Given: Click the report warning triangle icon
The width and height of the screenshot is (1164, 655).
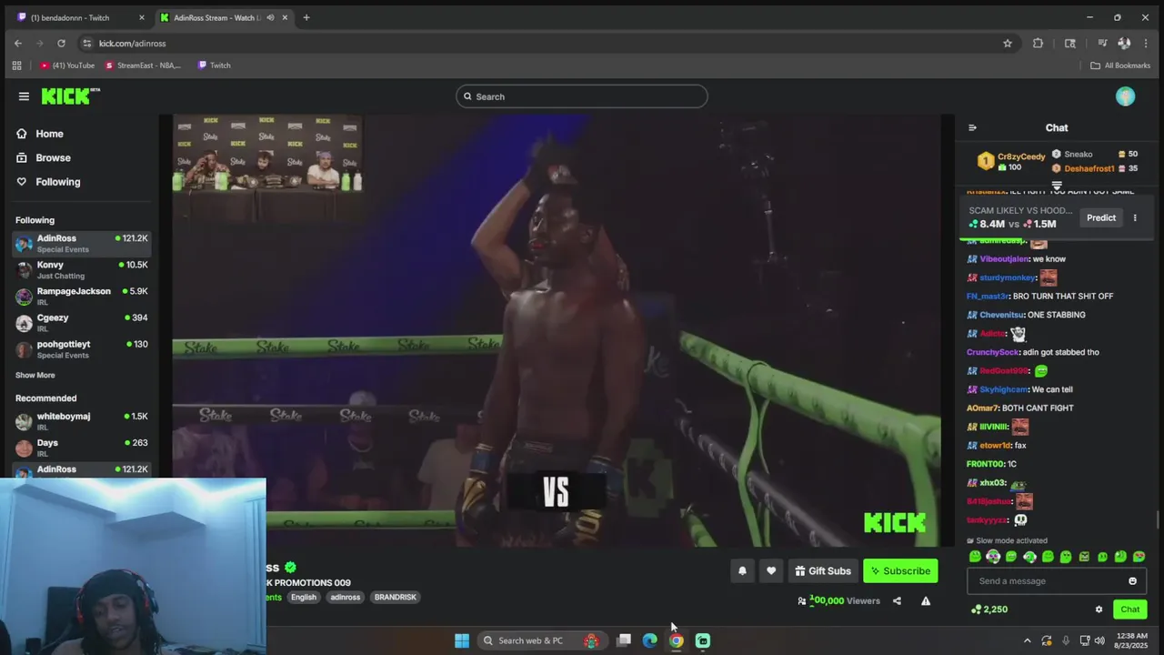Looking at the screenshot, I should click(926, 600).
